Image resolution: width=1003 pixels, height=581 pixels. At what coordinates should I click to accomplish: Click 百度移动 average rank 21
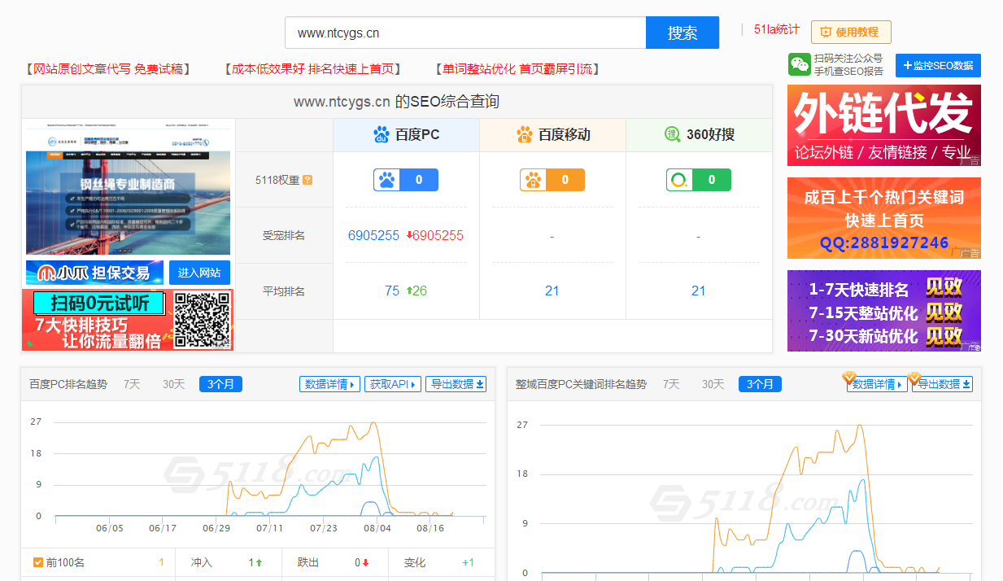[x=552, y=290]
